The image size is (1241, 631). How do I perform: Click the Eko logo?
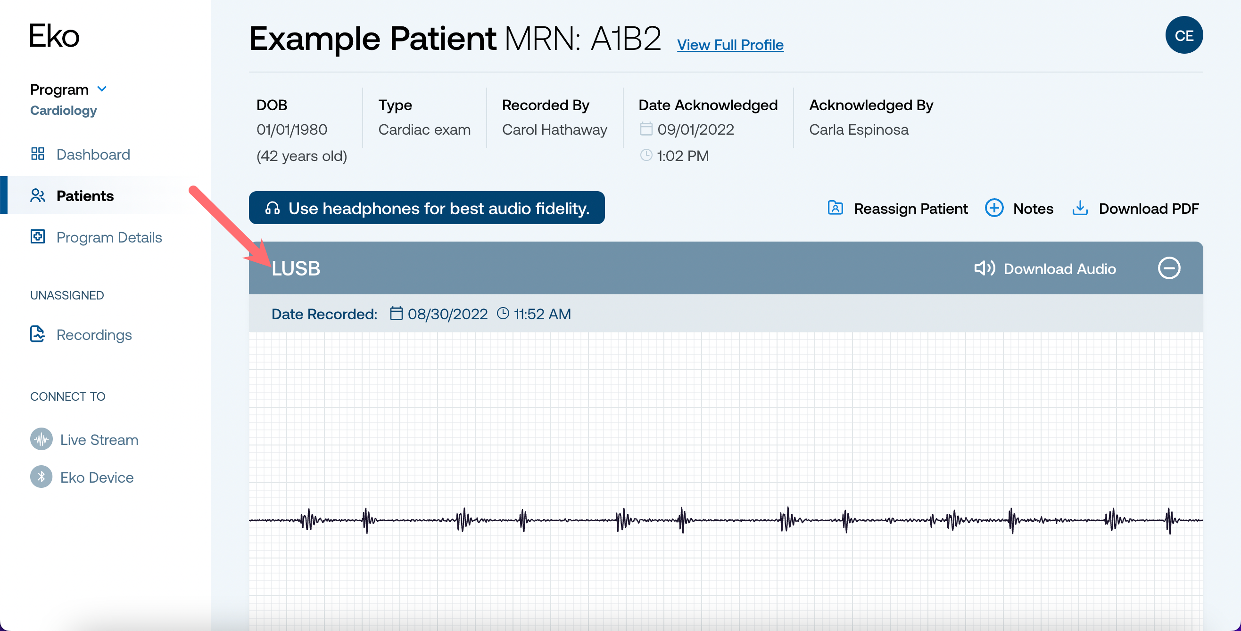click(54, 36)
